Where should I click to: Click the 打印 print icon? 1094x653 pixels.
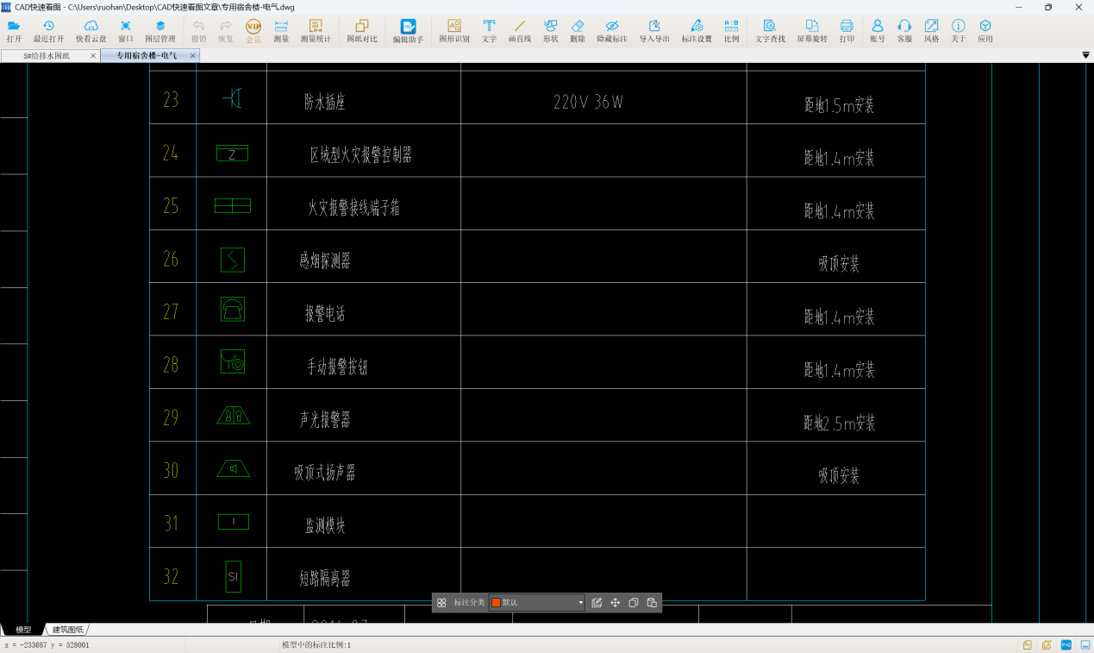click(x=847, y=31)
